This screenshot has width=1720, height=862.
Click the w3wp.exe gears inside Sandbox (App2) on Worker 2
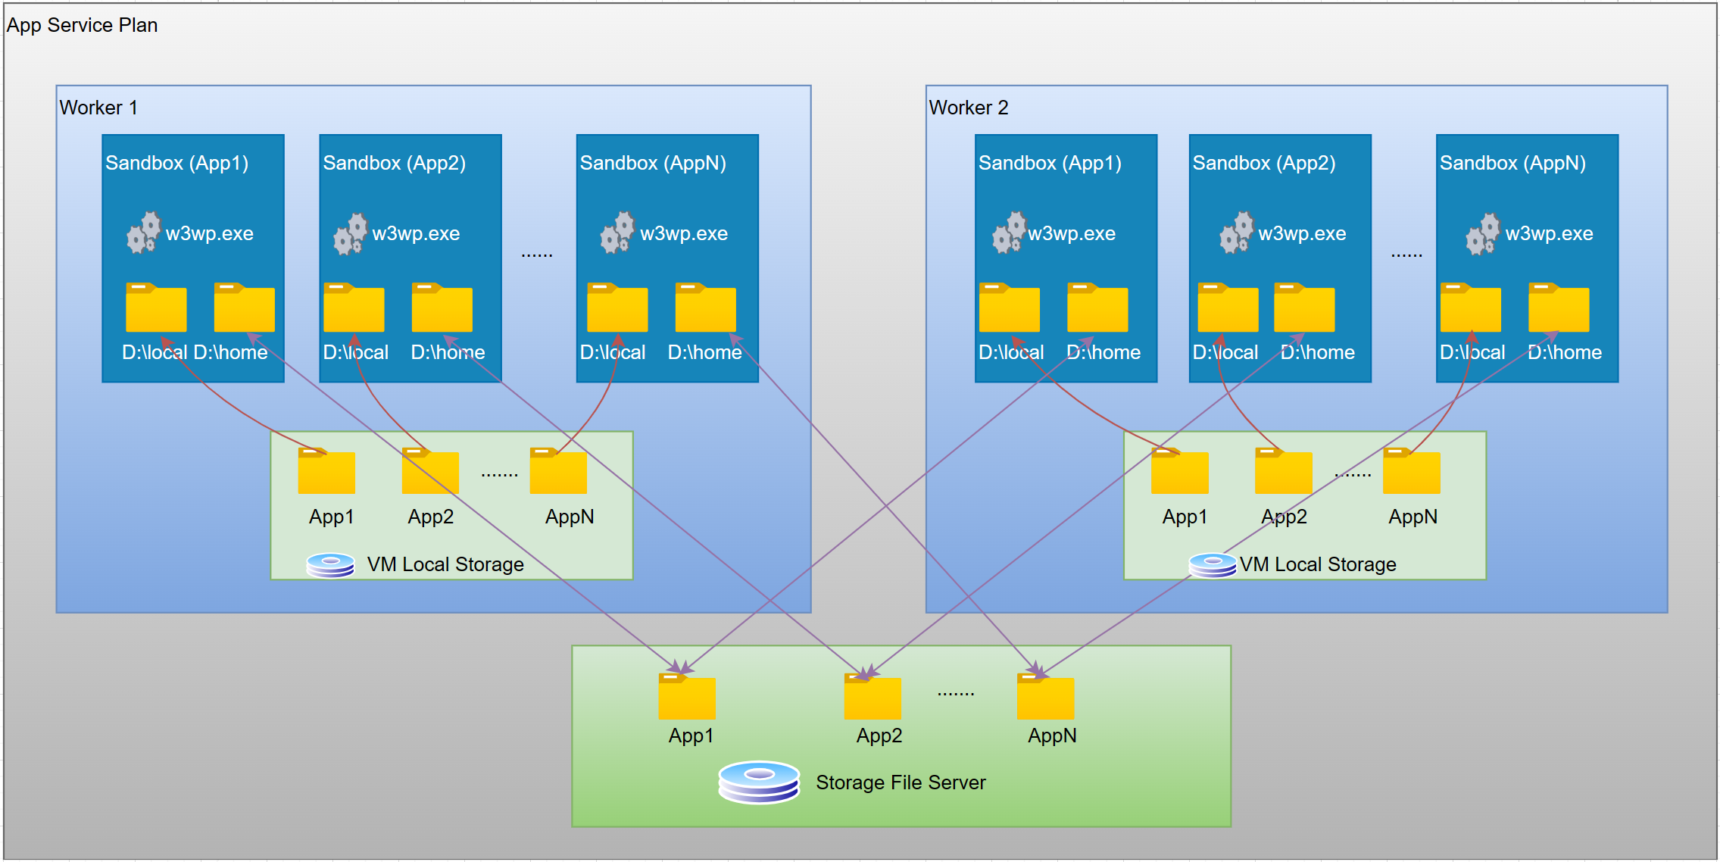point(1236,233)
